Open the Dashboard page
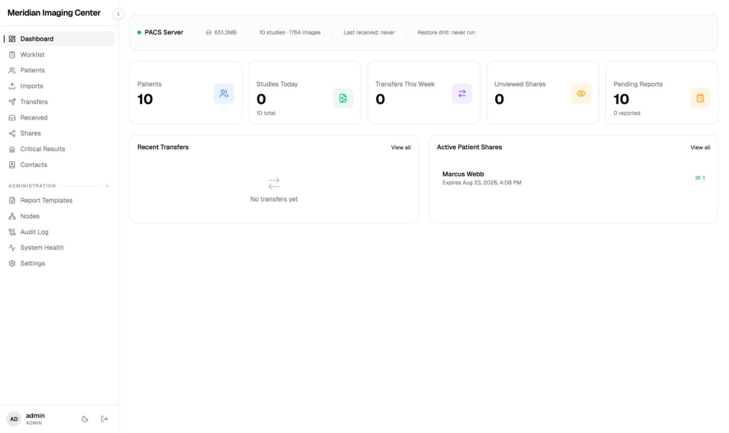This screenshot has width=729, height=433. [59, 39]
